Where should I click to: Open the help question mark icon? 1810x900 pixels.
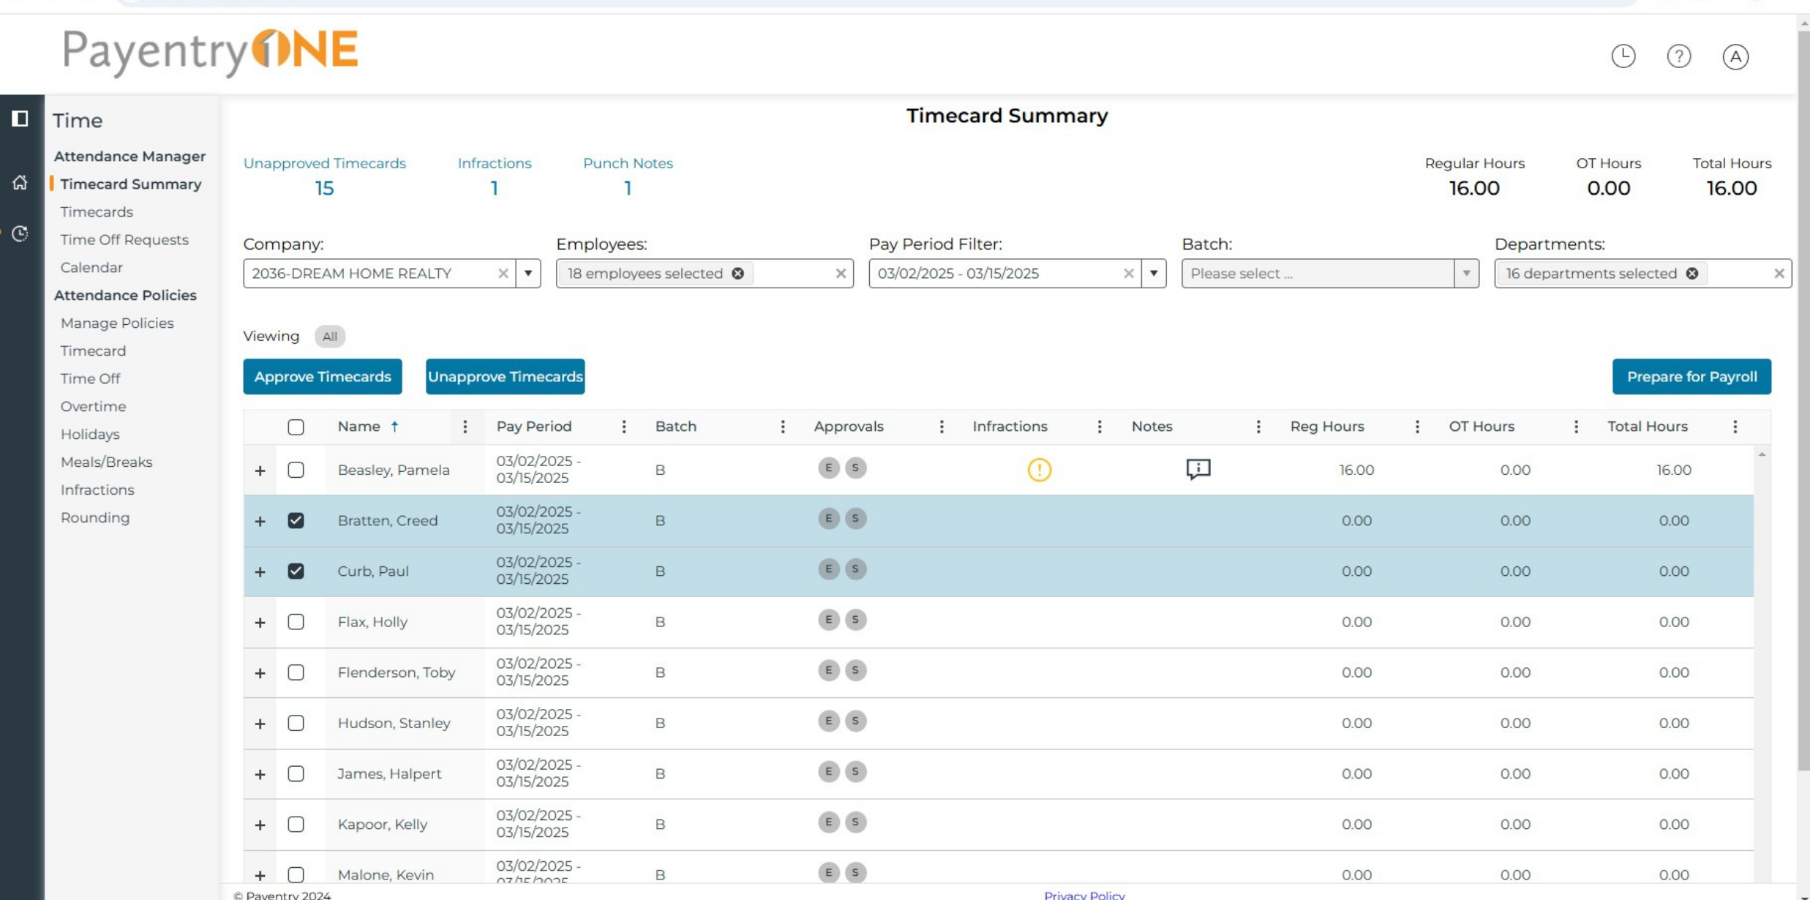pyautogui.click(x=1678, y=56)
